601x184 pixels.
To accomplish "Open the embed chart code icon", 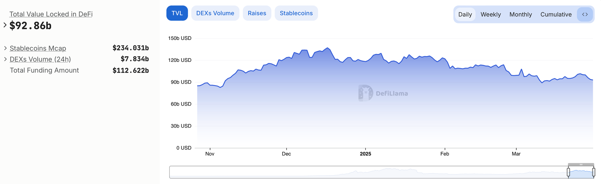I will (585, 14).
